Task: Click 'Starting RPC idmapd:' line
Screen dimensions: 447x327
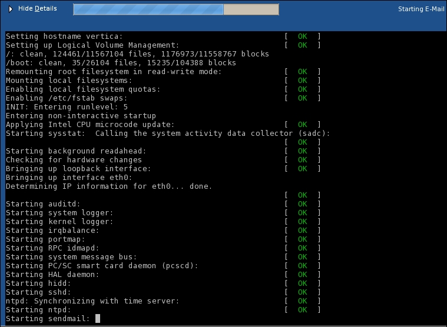Action: [x=52, y=248]
